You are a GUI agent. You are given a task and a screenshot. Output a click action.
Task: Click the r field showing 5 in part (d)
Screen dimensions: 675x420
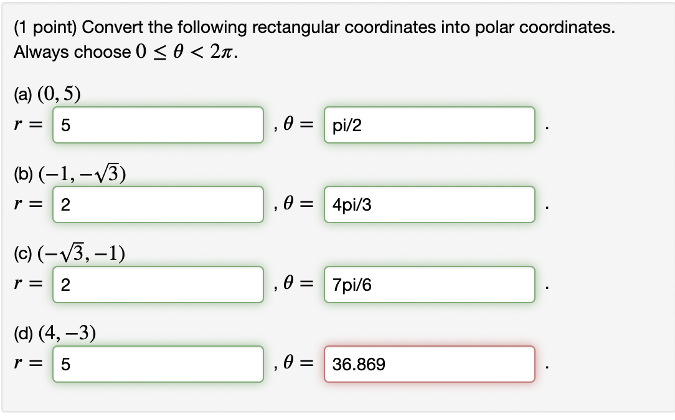click(157, 365)
